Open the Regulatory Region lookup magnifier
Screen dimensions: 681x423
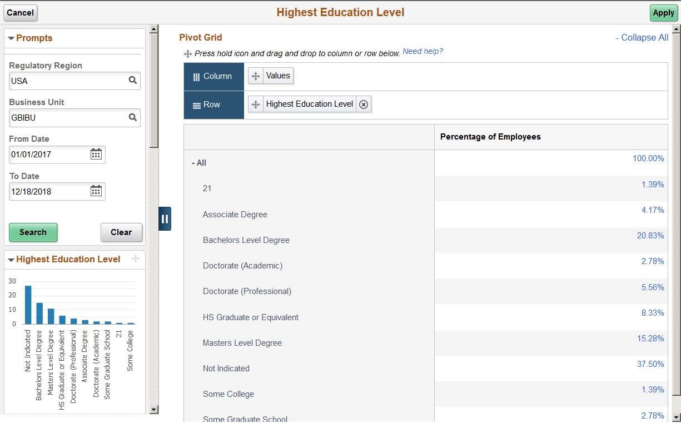[133, 80]
